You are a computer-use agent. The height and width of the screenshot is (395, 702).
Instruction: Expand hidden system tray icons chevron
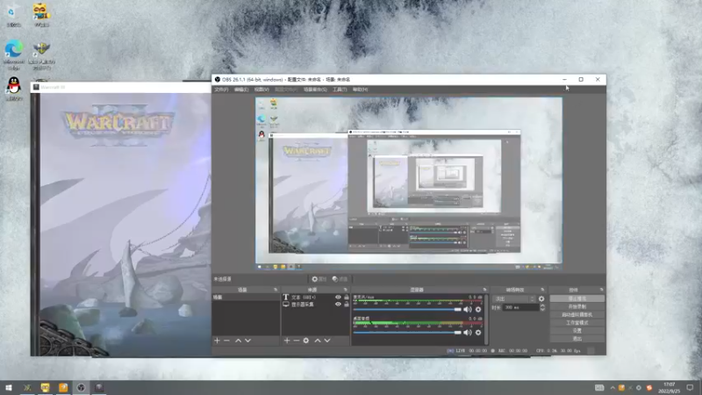(x=612, y=388)
